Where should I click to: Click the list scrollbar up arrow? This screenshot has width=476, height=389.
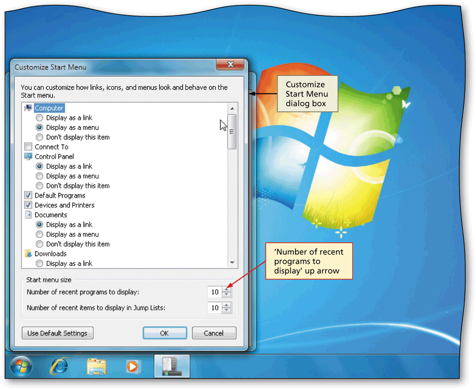click(232, 108)
